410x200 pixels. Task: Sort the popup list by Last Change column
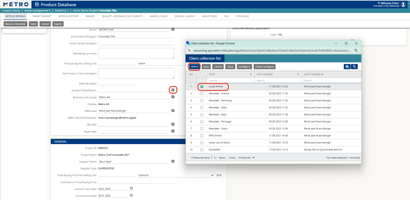point(298,74)
